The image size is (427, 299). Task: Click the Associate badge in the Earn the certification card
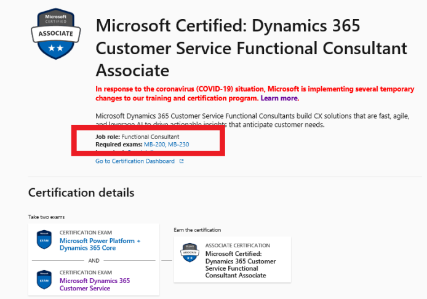190,252
